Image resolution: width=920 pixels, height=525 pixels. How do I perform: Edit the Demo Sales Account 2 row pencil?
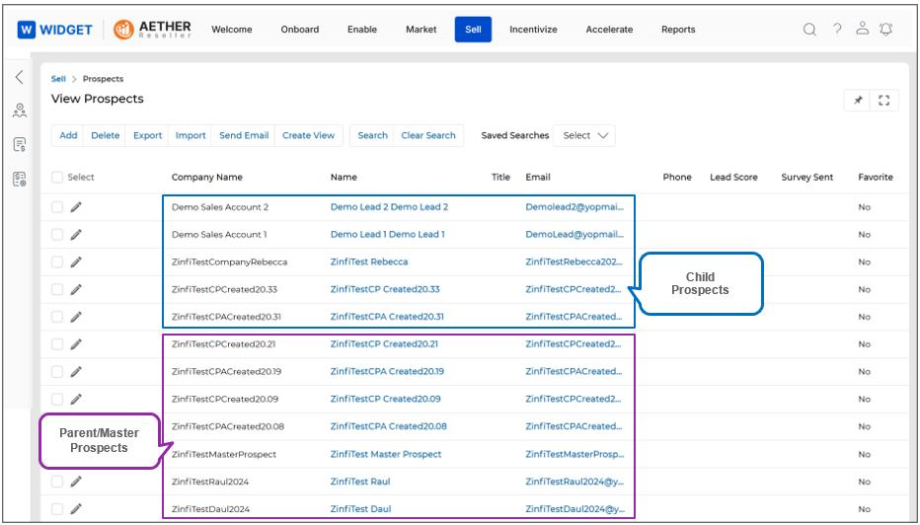click(76, 207)
